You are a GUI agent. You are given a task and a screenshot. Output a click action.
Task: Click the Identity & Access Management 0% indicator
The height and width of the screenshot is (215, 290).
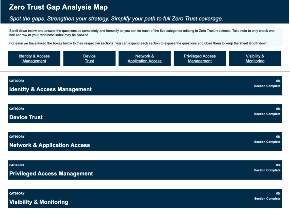267,83
